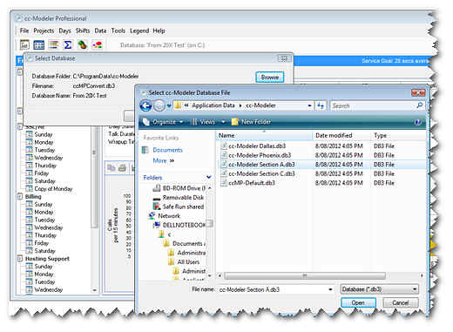
Task: Click the horizontal scrollbar in file list
Action: (305, 275)
